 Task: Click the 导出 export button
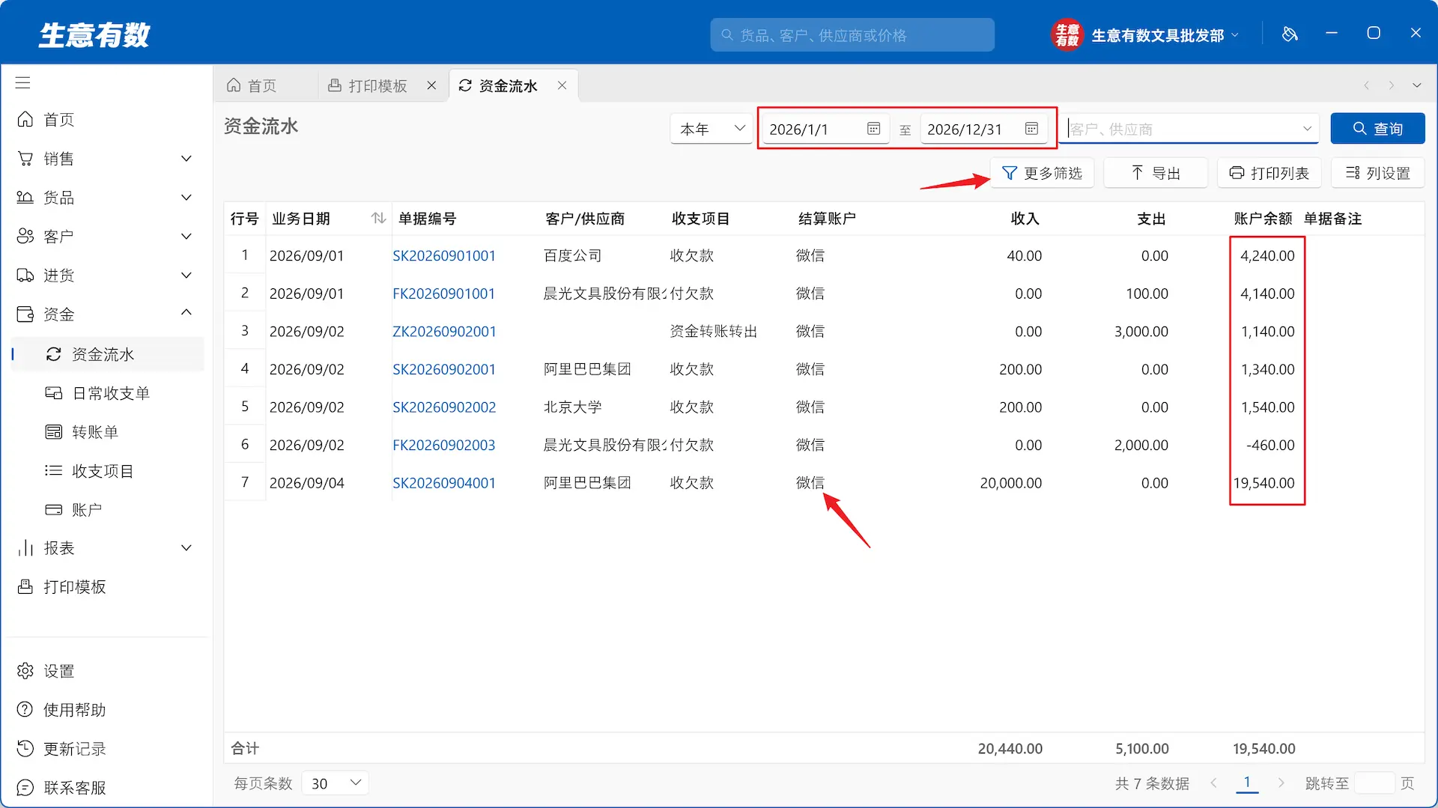click(x=1156, y=173)
